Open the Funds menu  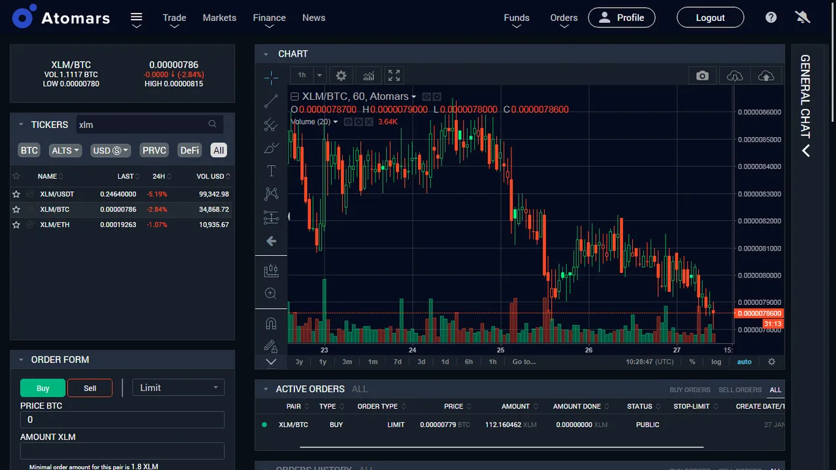517,18
